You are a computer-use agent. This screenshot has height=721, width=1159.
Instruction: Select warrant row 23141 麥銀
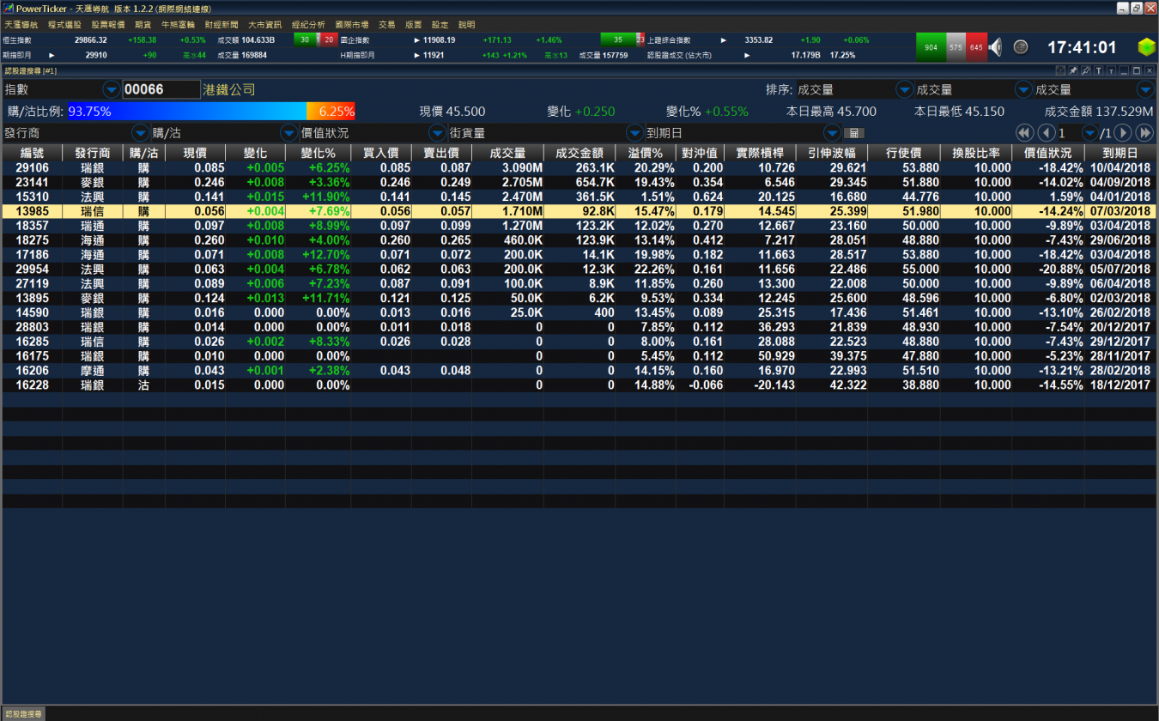tap(579, 182)
